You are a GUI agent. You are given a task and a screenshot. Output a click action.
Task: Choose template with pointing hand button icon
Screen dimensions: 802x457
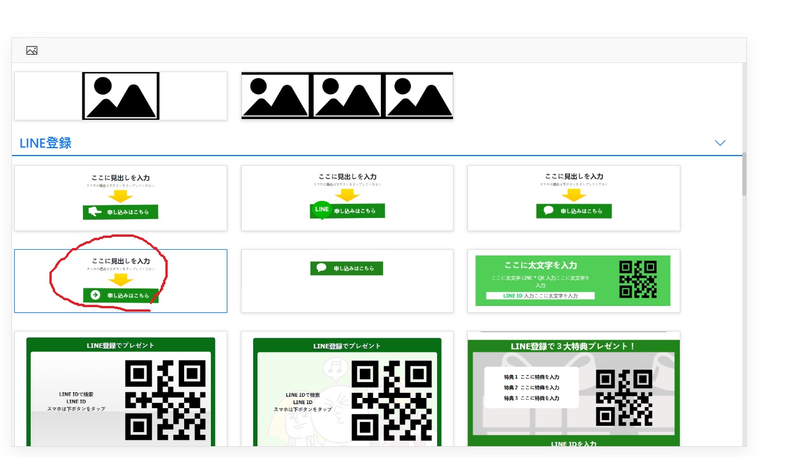point(120,198)
